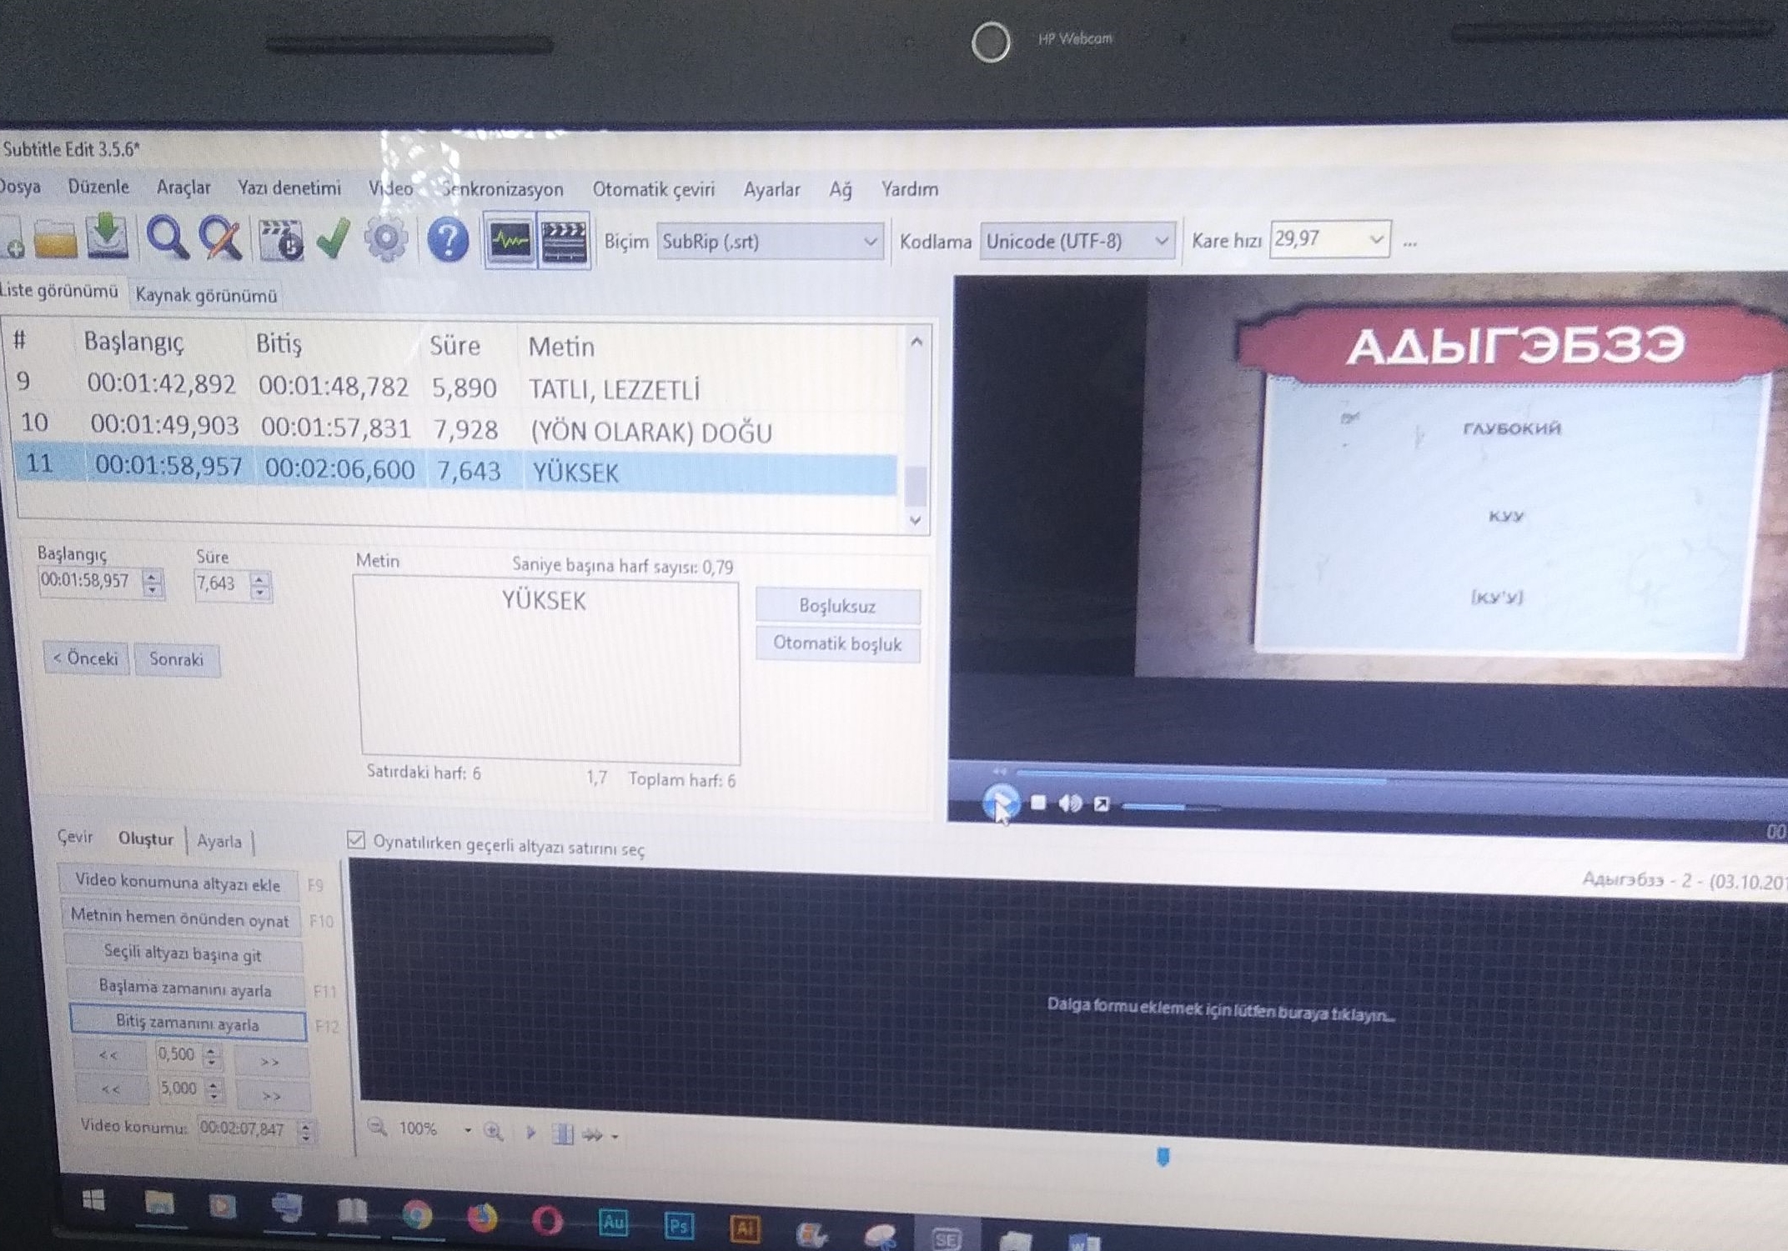Click 'Metnin hemen önünden oynat' button
This screenshot has width=1788, height=1251.
tap(180, 918)
